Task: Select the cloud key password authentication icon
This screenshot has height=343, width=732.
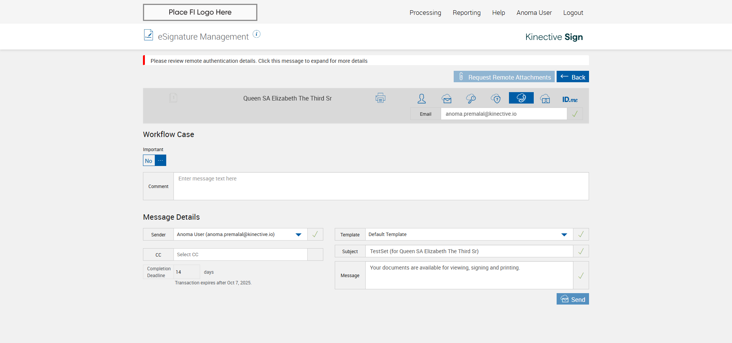Action: coord(471,99)
